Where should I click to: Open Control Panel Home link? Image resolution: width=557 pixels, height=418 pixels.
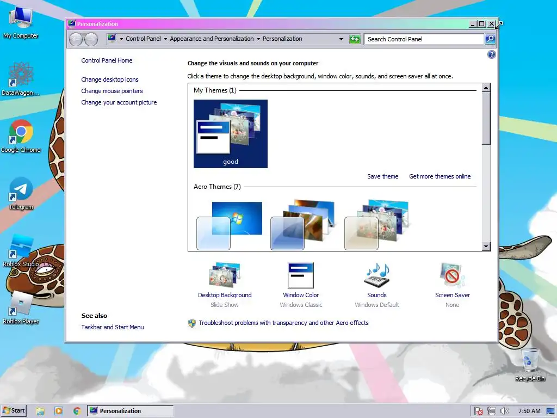click(107, 60)
